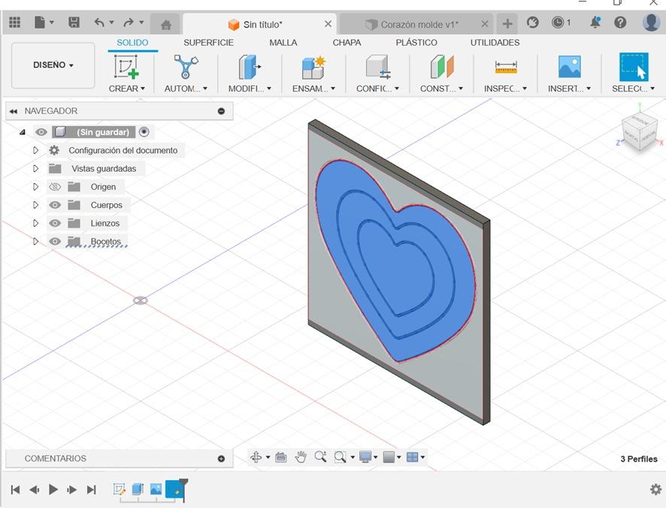666x508 pixels.
Task: Expand the Cuerpos tree node
Action: click(35, 205)
